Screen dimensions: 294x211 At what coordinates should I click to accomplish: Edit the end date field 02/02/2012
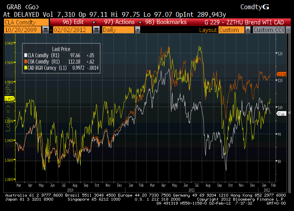click(x=73, y=30)
